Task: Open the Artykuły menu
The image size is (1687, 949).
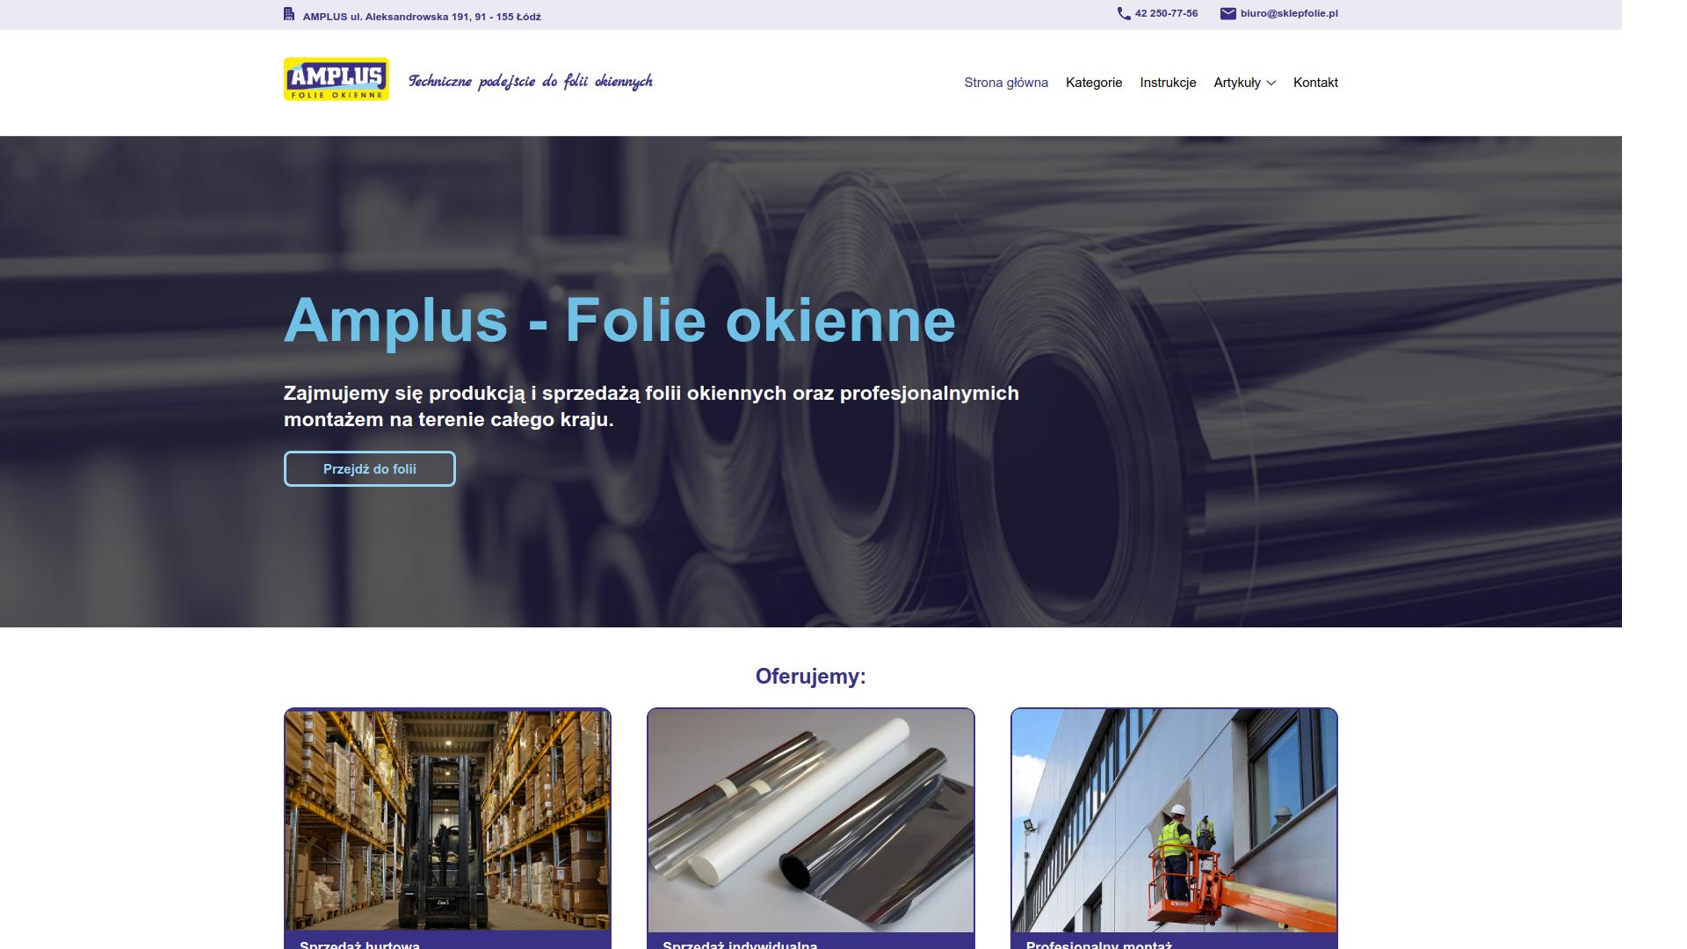Action: pos(1237,83)
